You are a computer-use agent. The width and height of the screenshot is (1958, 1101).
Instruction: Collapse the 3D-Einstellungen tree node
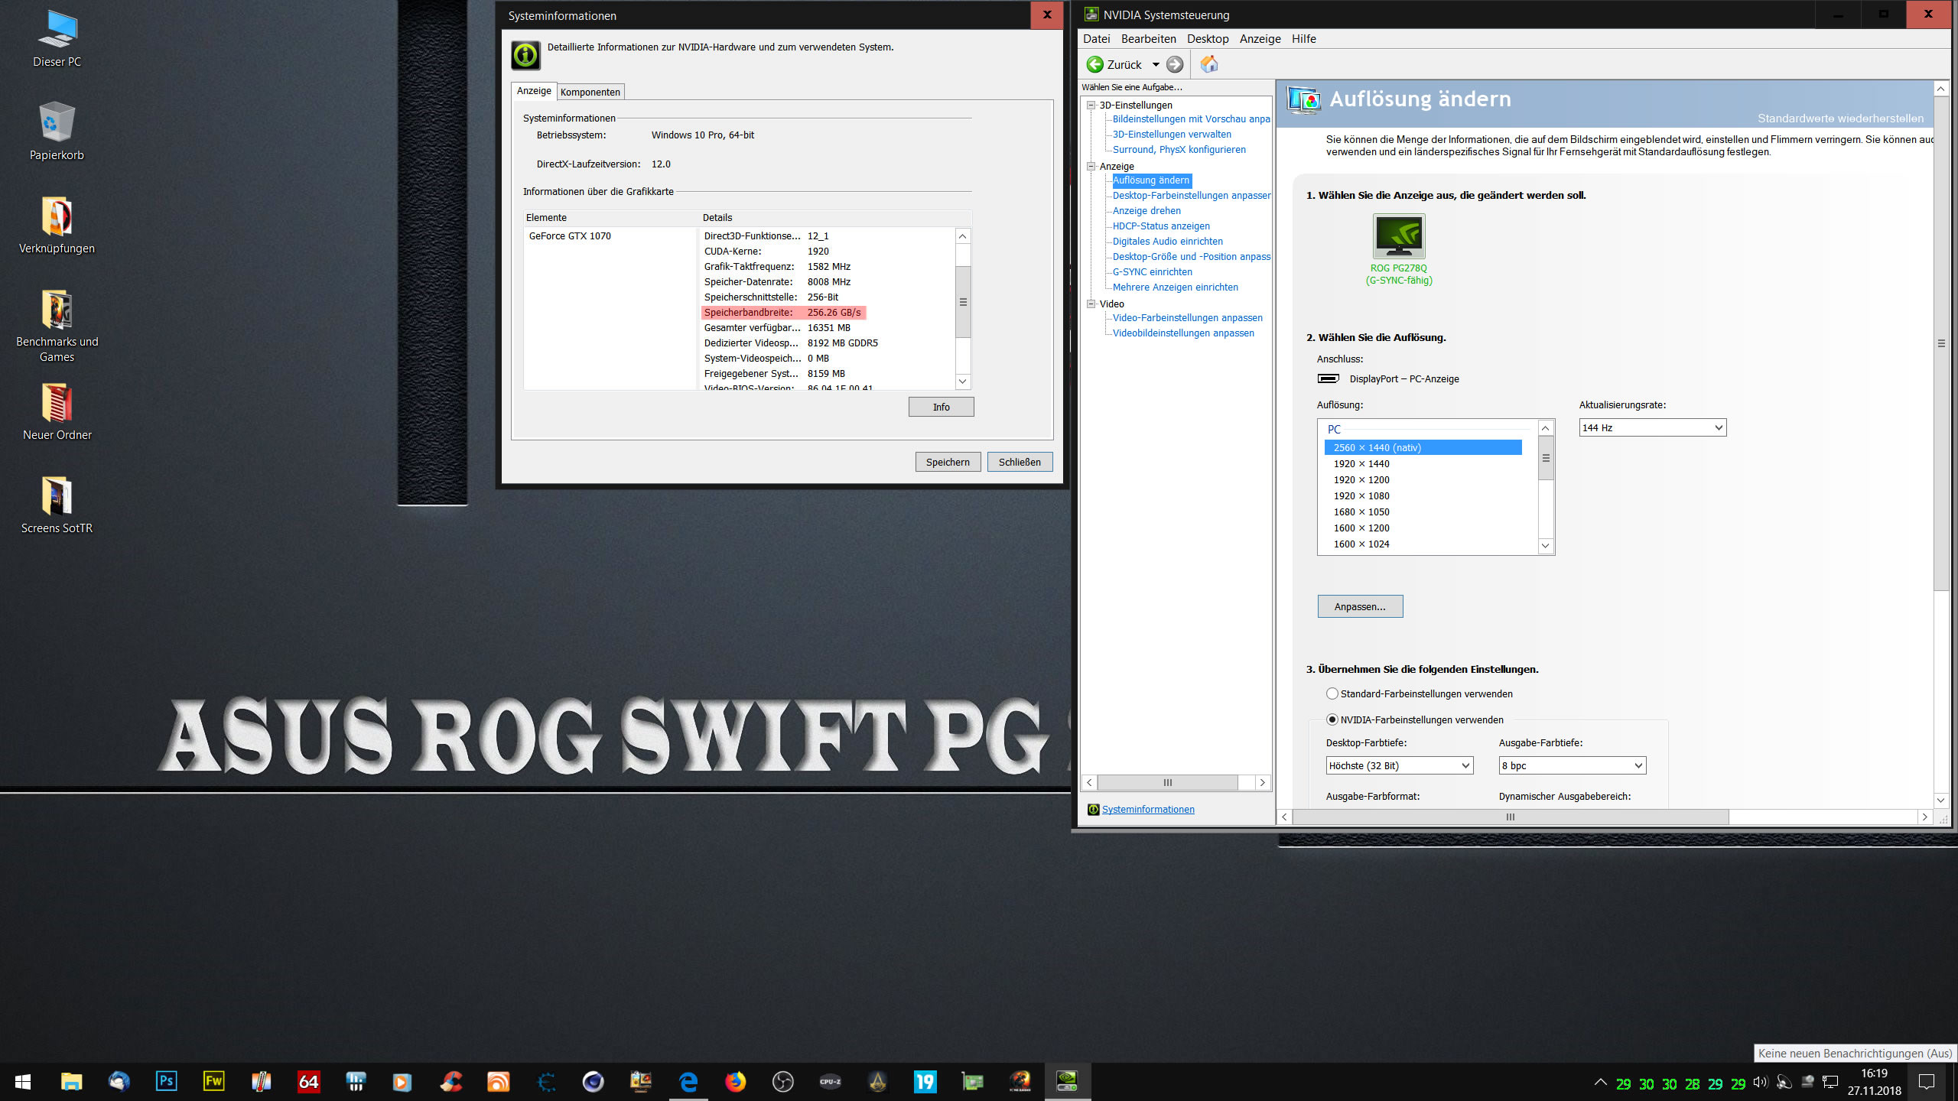[1091, 105]
